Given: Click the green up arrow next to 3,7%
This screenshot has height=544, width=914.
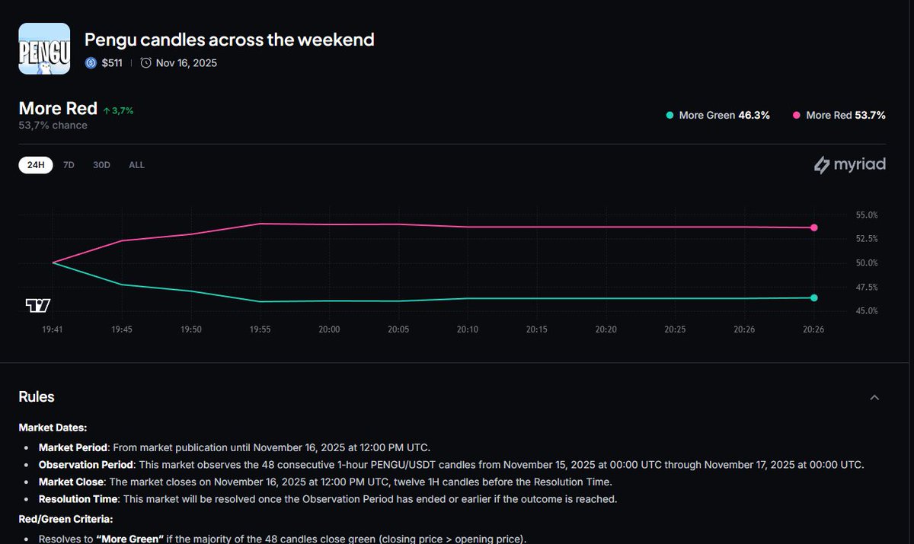Looking at the screenshot, I should tap(106, 111).
